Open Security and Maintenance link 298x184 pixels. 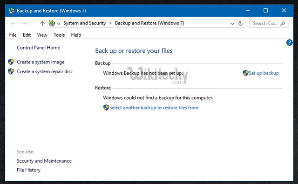coord(44,161)
